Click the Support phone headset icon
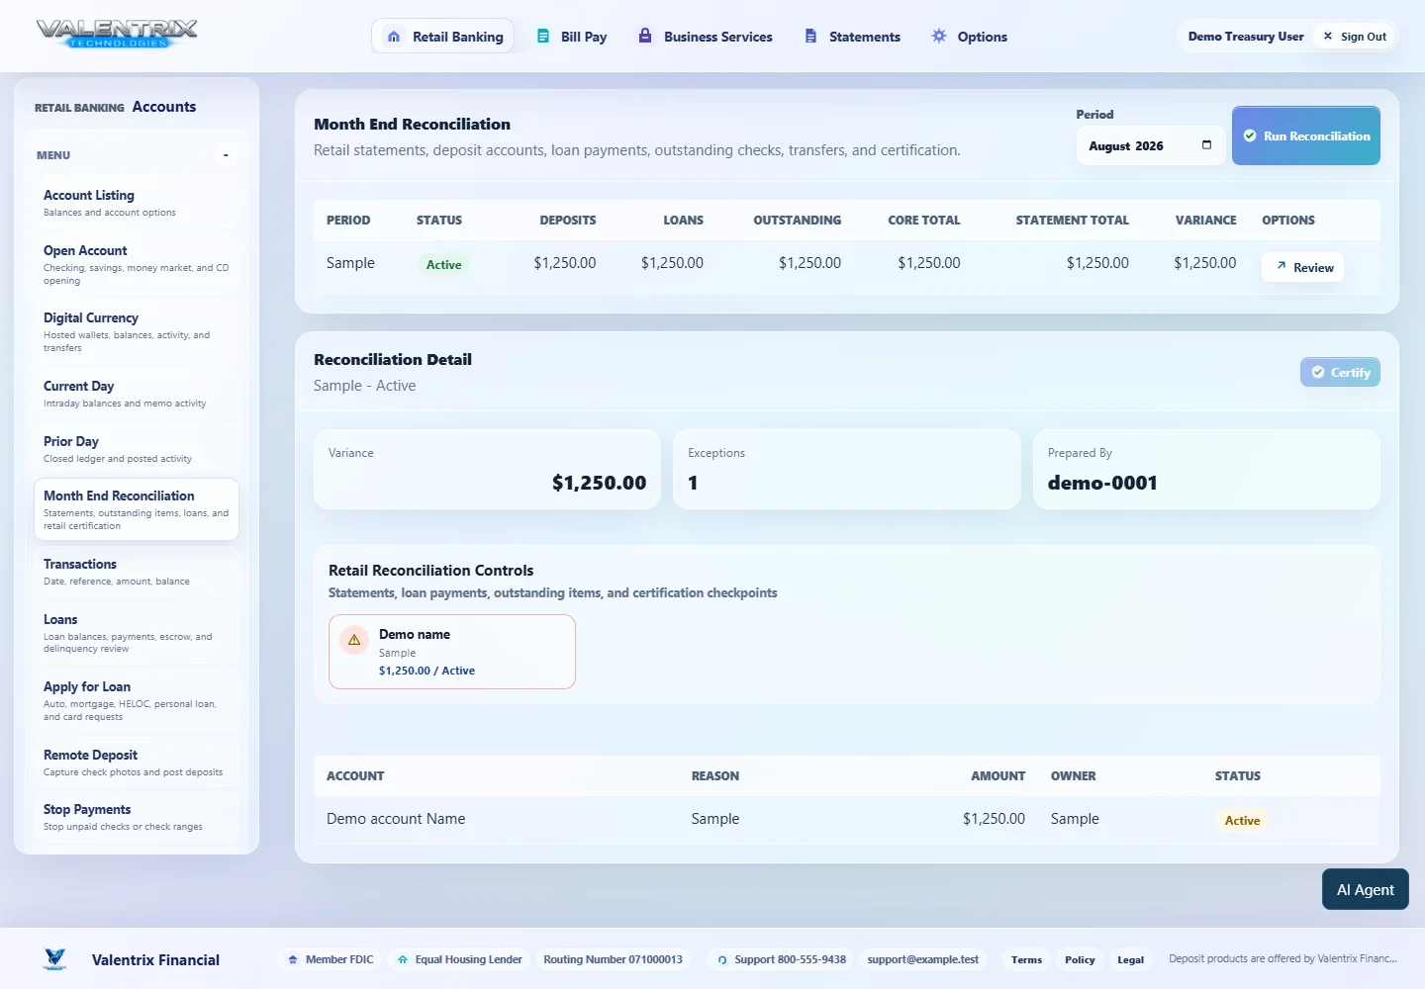Image resolution: width=1425 pixels, height=989 pixels. click(722, 959)
